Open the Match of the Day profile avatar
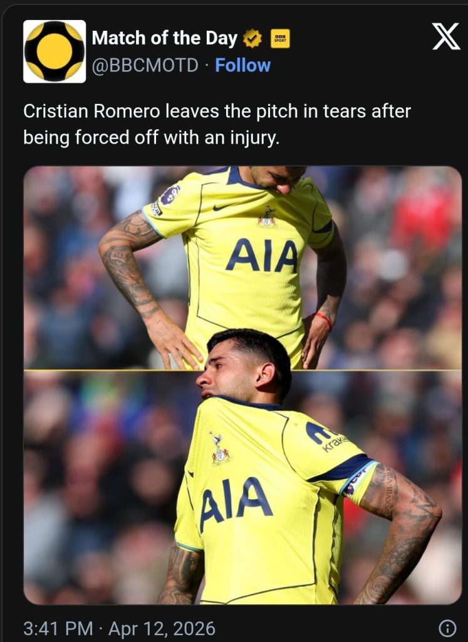The height and width of the screenshot is (642, 468). (x=55, y=51)
